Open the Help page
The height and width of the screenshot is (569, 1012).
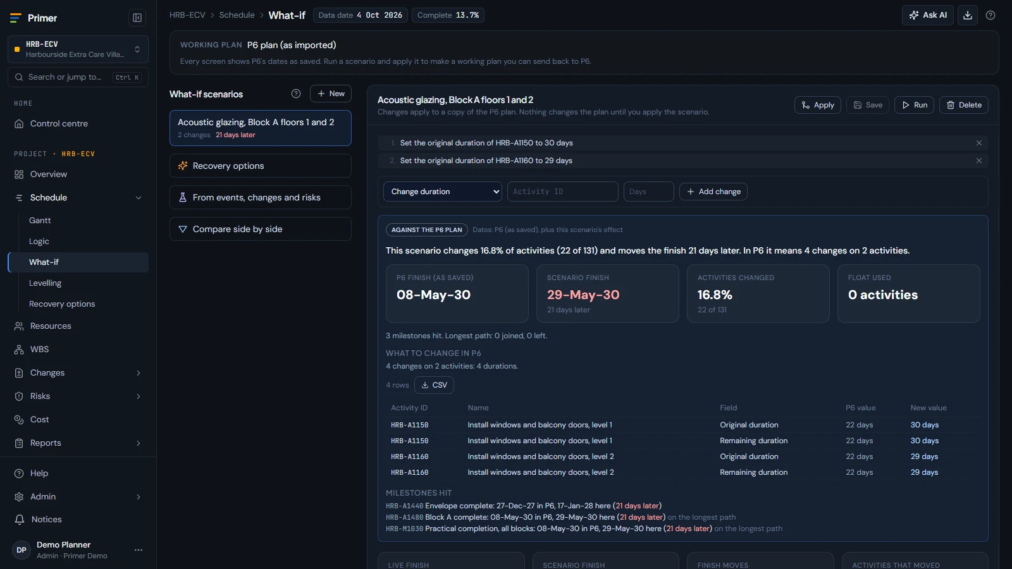[x=78, y=474]
